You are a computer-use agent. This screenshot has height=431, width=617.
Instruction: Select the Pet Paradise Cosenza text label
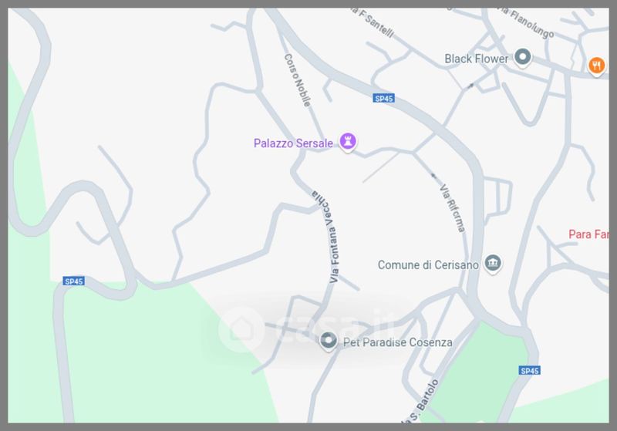point(397,342)
